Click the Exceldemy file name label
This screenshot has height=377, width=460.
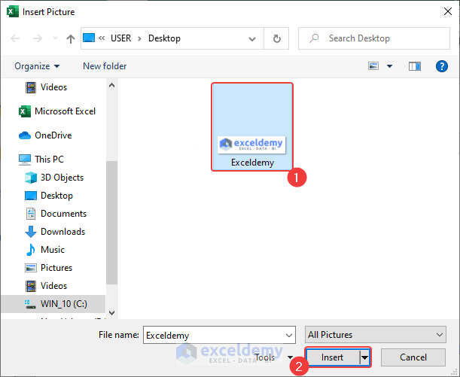coord(252,163)
